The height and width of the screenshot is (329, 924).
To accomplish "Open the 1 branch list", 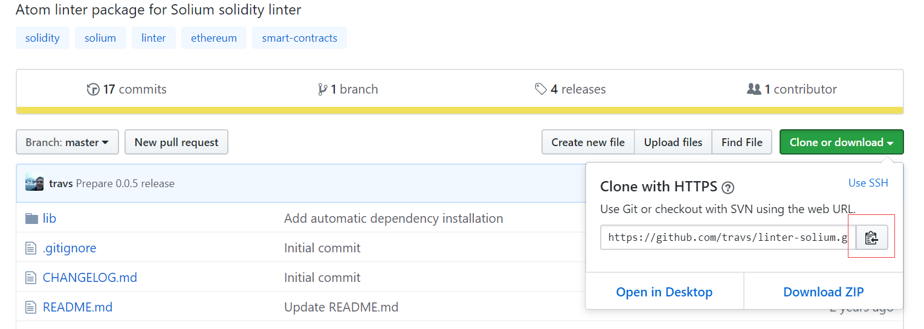I will click(348, 89).
